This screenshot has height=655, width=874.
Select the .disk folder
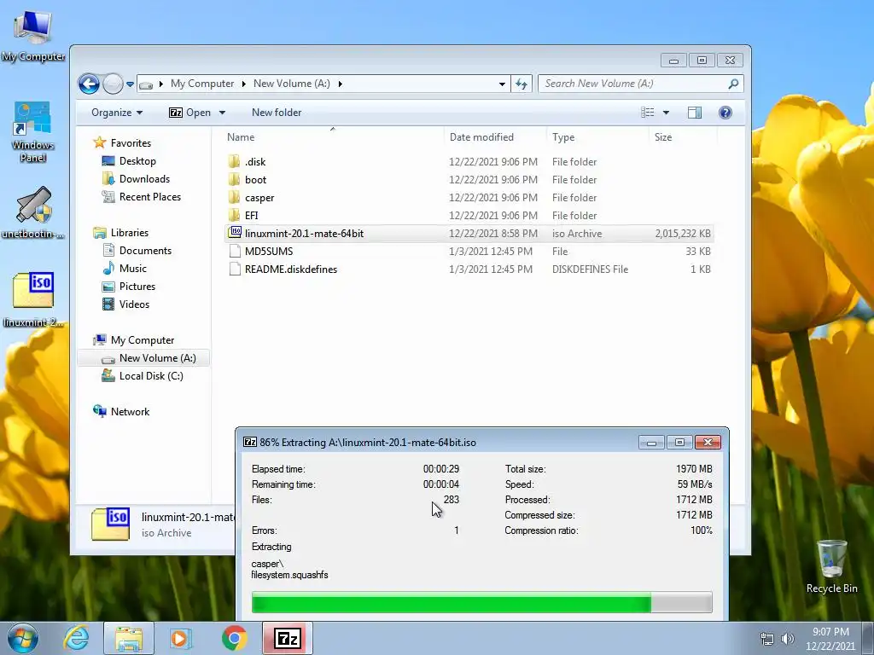coord(469,162)
